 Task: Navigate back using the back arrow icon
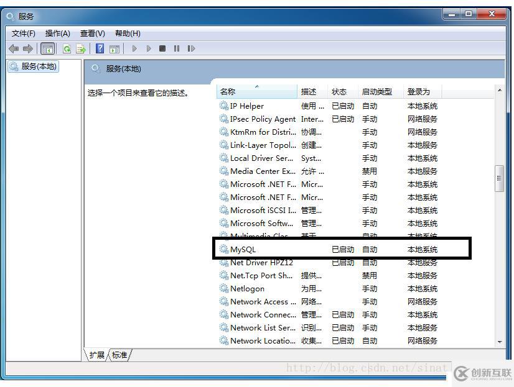(14, 48)
